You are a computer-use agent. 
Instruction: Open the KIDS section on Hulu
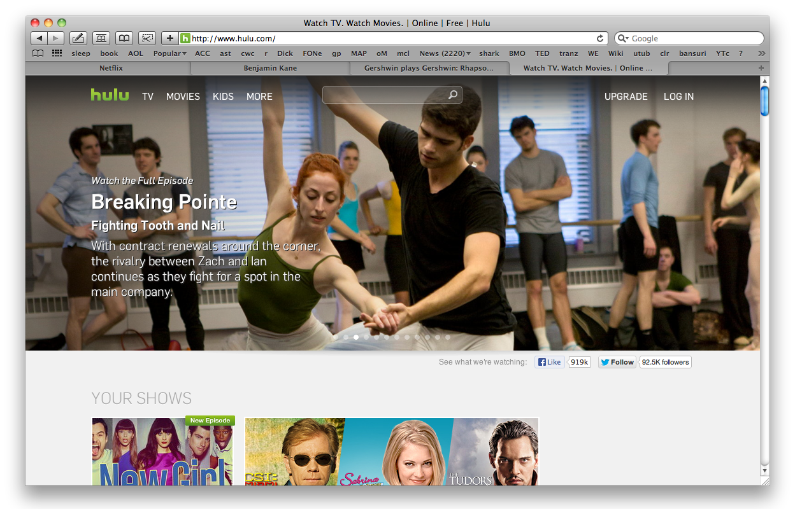(x=223, y=97)
